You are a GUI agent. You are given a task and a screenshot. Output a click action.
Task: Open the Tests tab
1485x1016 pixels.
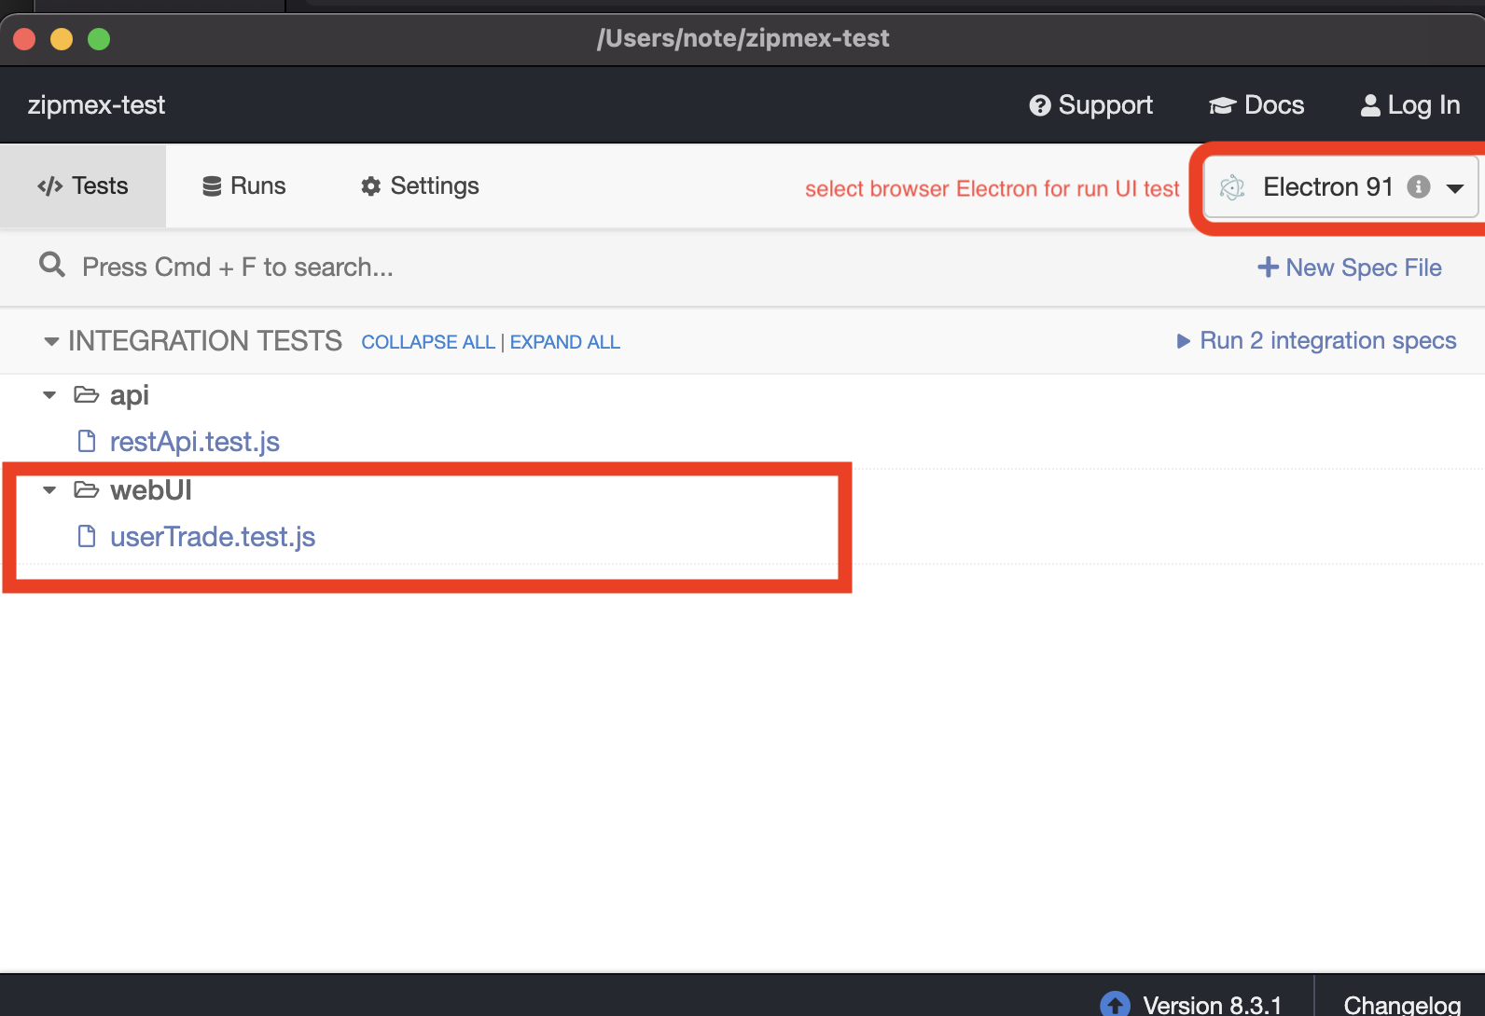click(83, 185)
